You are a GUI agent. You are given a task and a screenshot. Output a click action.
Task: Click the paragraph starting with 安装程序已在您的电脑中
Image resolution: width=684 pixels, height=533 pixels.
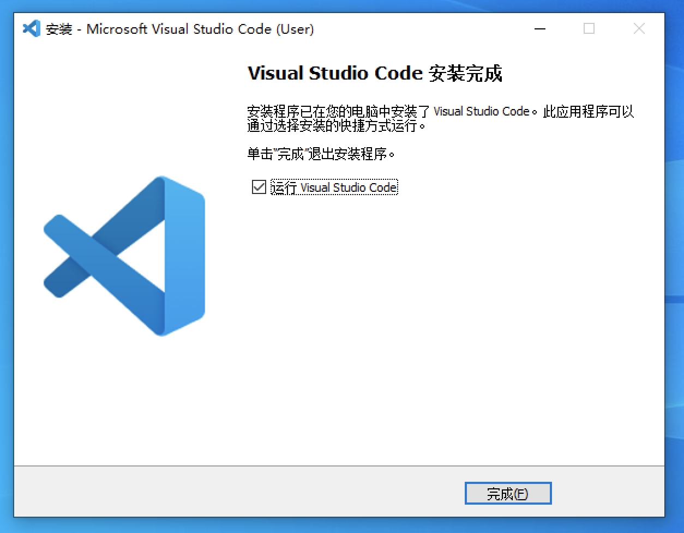440,119
